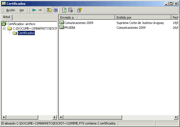Select the Certificados folder in tree

click(26, 33)
